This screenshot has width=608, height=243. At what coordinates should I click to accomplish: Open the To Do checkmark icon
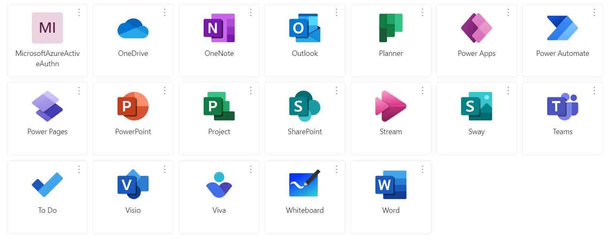(47, 185)
